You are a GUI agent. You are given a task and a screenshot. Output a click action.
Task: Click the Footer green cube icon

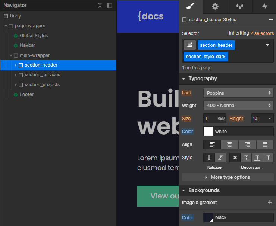click(16, 94)
